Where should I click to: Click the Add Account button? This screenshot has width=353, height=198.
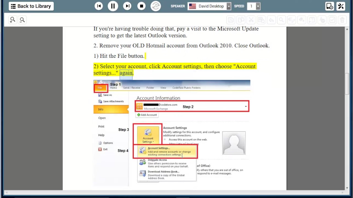click(147, 115)
